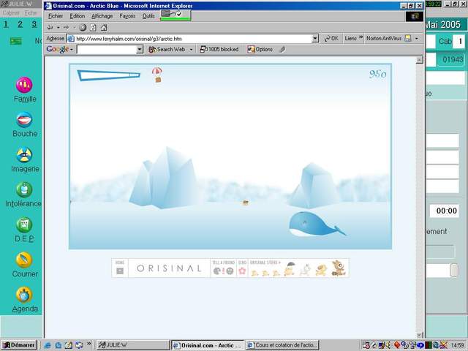Go forward with the browser Forward arrow

pos(66,28)
